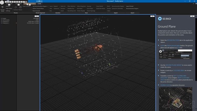Open the 1Ds view selector in left panel

(37, 16)
